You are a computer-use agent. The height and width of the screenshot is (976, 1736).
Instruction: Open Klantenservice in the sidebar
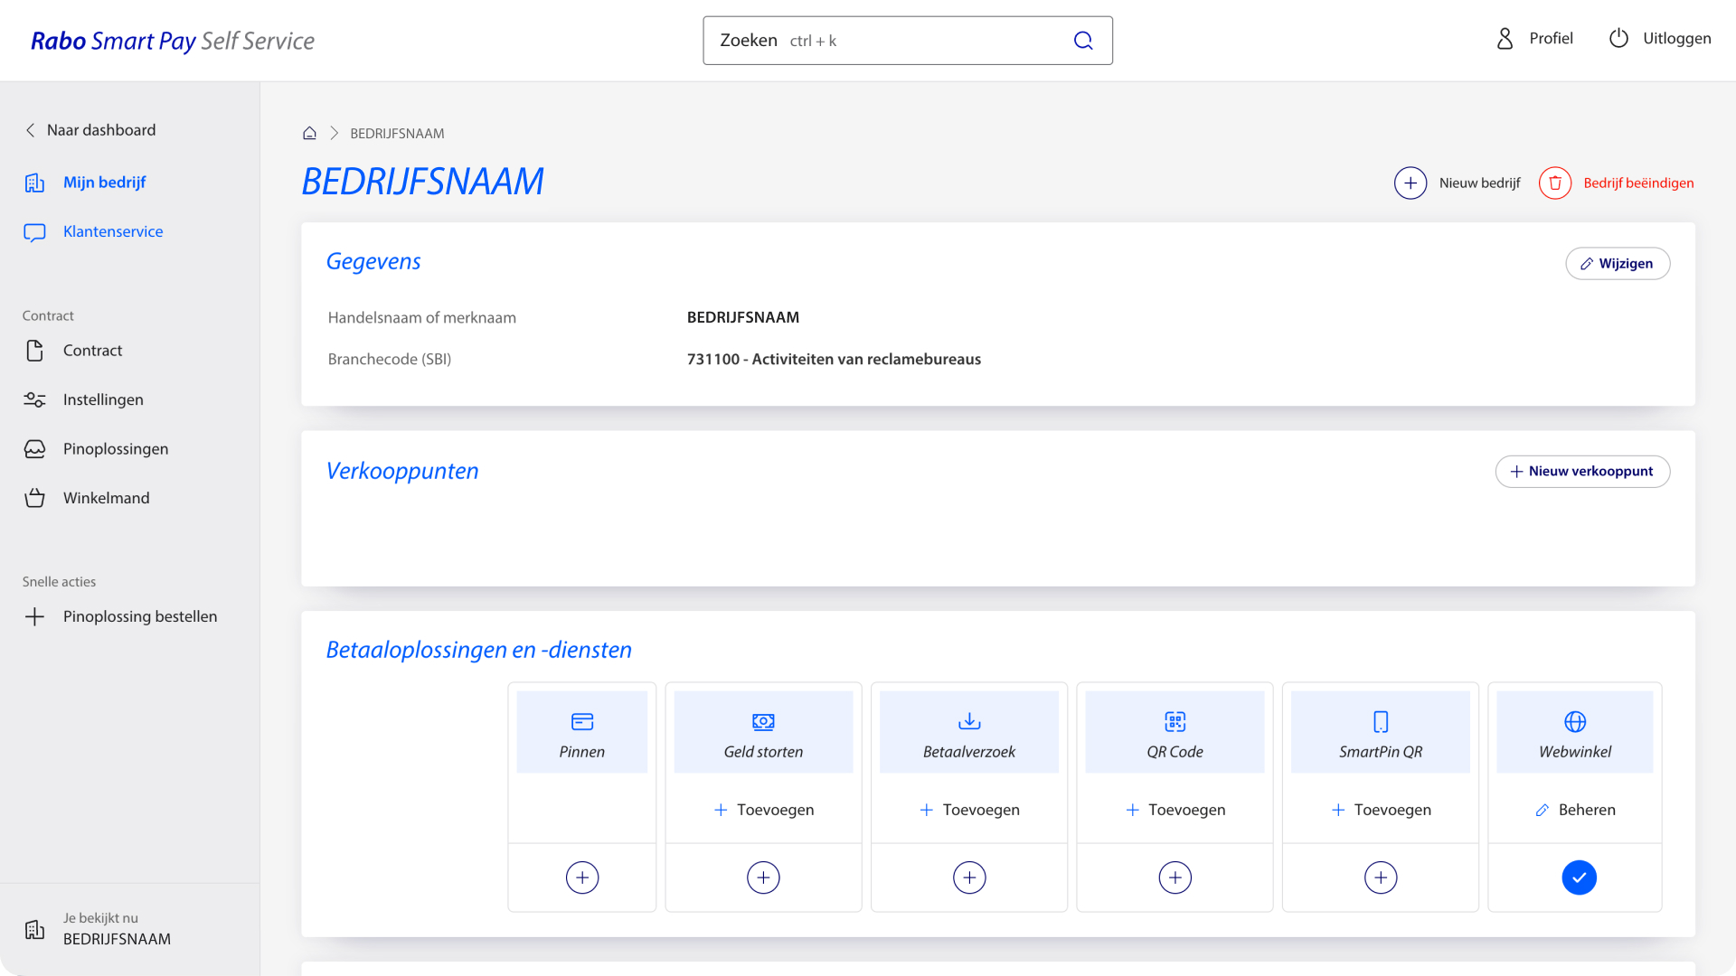(x=112, y=231)
